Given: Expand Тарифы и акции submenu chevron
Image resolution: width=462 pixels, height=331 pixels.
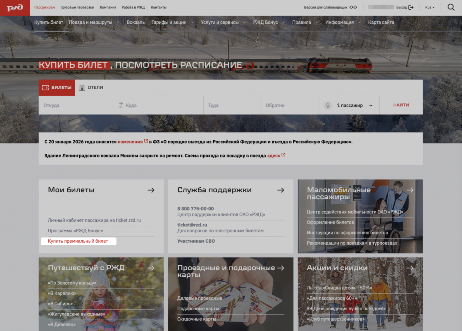Looking at the screenshot, I should coord(192,22).
